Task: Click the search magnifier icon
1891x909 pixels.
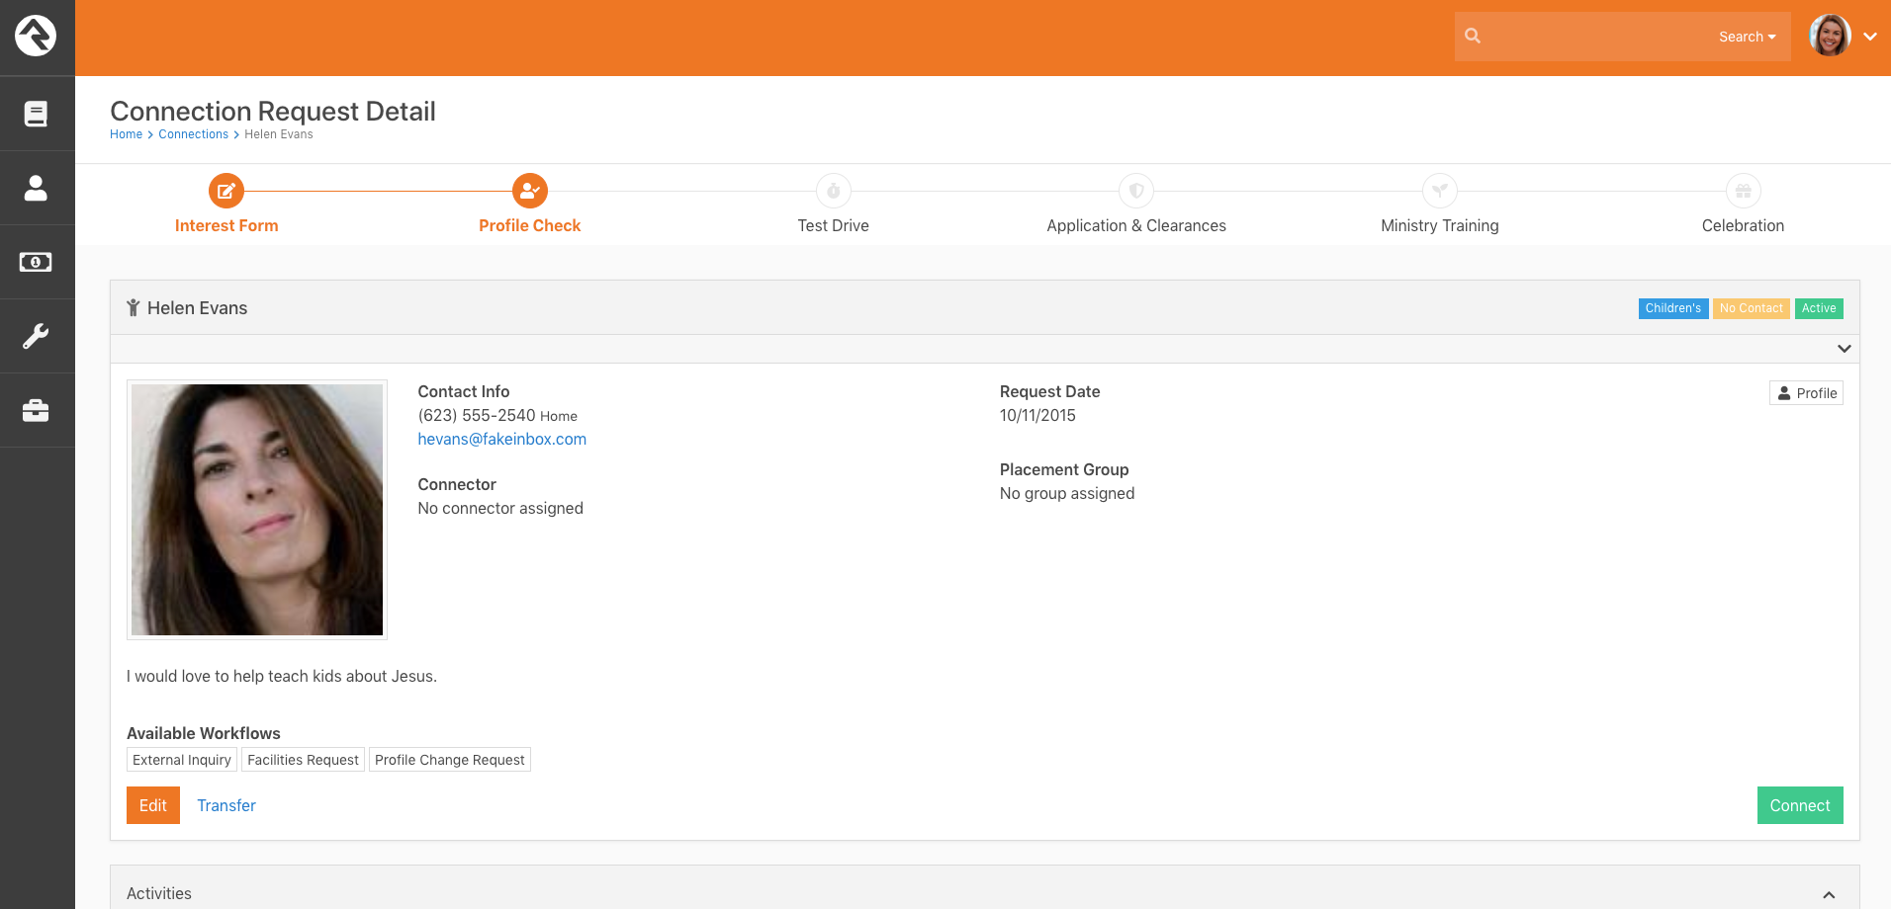Action: click(x=1473, y=36)
